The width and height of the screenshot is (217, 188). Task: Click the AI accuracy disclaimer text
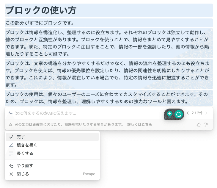click(x=69, y=124)
